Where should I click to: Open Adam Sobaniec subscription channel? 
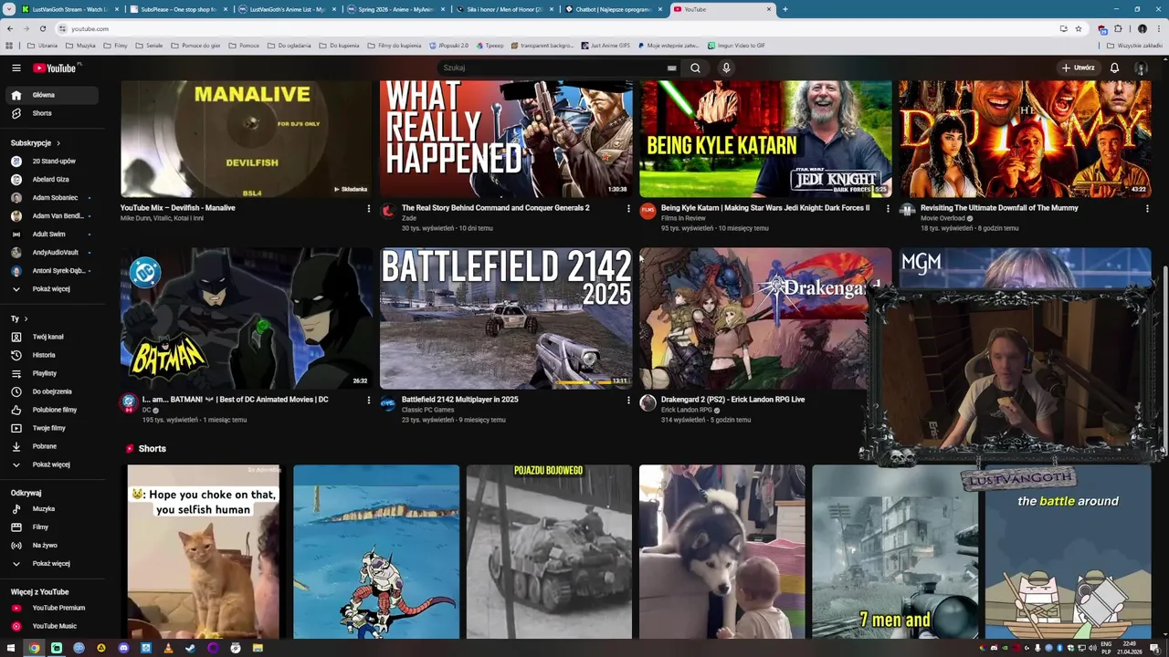54,198
